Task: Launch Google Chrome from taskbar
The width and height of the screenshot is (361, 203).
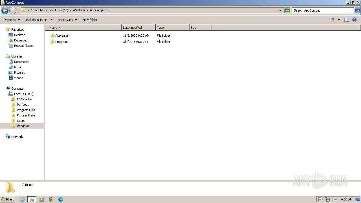Action: click(51, 199)
